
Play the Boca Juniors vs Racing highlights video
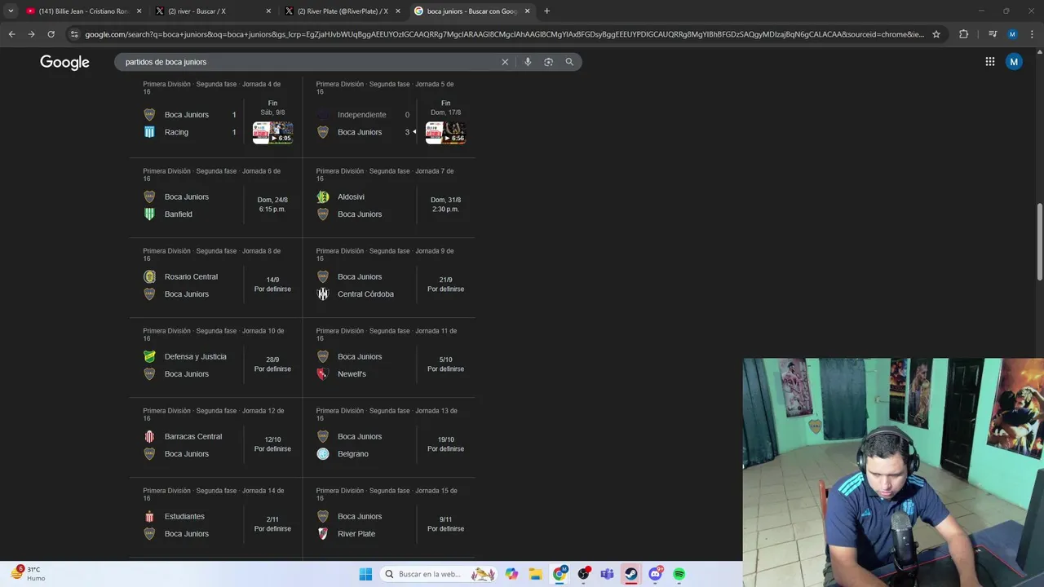pyautogui.click(x=272, y=133)
